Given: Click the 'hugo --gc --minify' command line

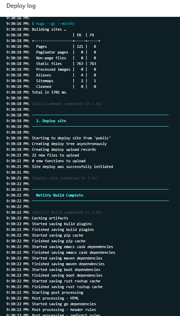Looking at the screenshot, I should [x=53, y=24].
